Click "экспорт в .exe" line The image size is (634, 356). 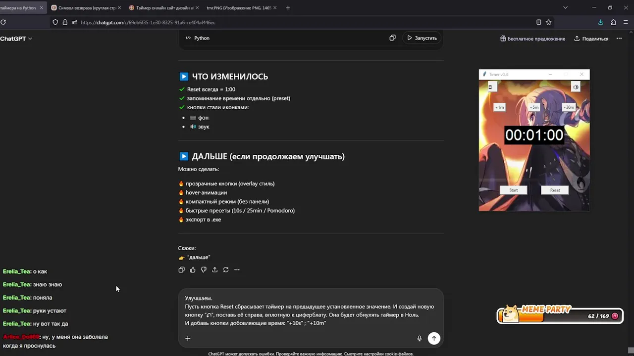(x=203, y=220)
